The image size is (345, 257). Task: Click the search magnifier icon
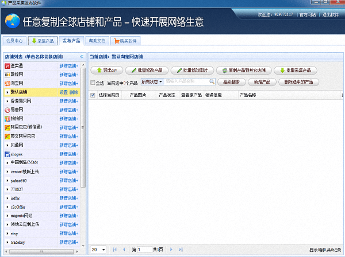point(212,82)
